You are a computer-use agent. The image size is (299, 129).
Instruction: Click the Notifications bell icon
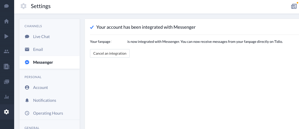tap(27, 100)
